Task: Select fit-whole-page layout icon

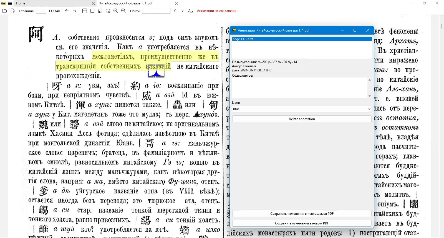Action: click(92, 11)
